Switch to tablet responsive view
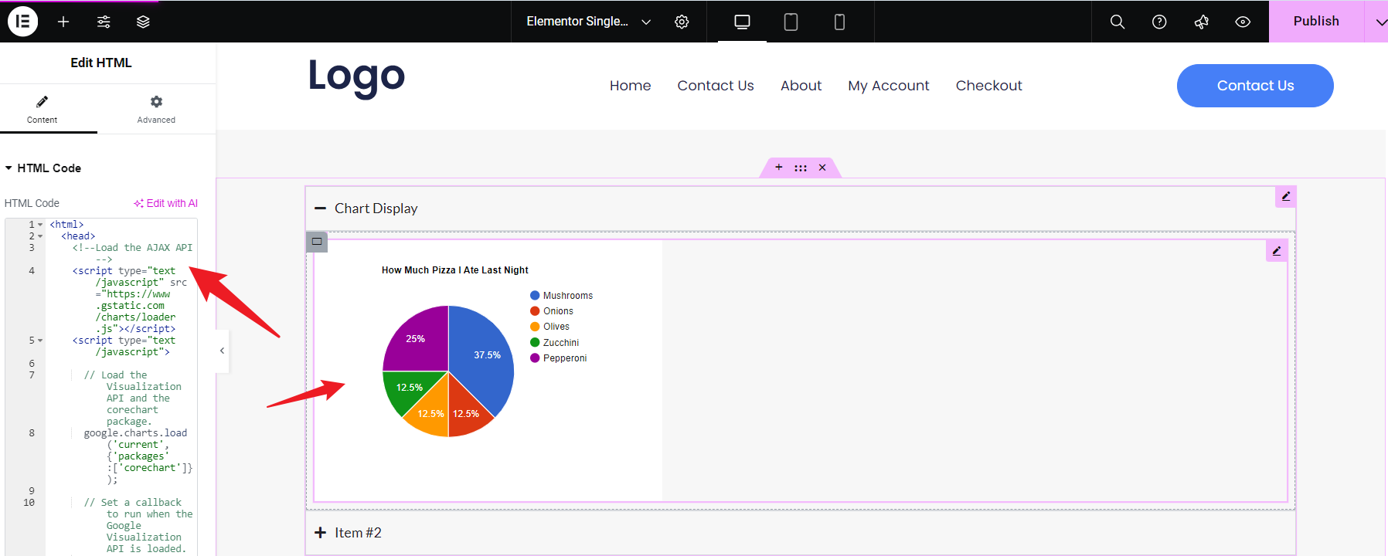Viewport: 1388px width, 556px height. 791,22
